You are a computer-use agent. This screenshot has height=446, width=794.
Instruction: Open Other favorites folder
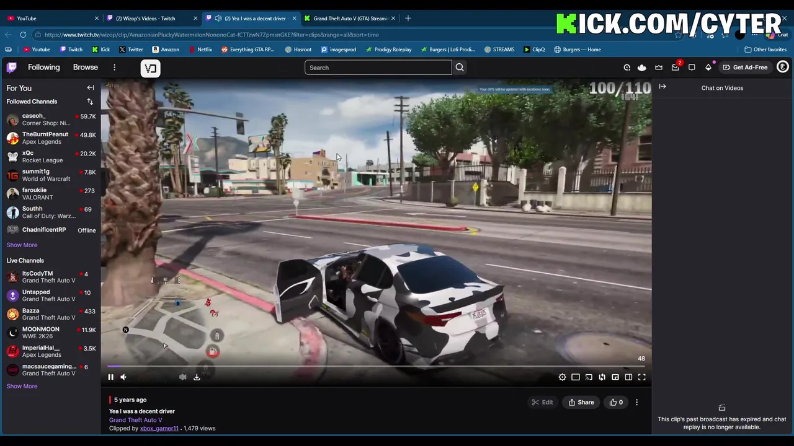(x=765, y=50)
